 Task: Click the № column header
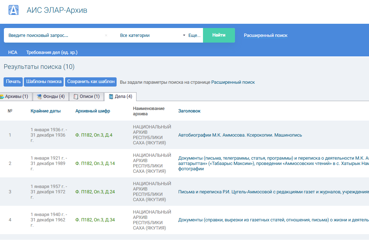[x=10, y=111]
